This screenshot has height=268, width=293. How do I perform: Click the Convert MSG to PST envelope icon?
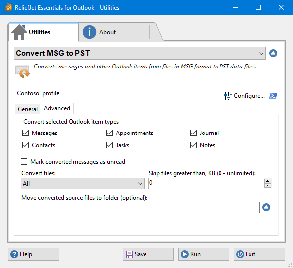click(x=23, y=71)
